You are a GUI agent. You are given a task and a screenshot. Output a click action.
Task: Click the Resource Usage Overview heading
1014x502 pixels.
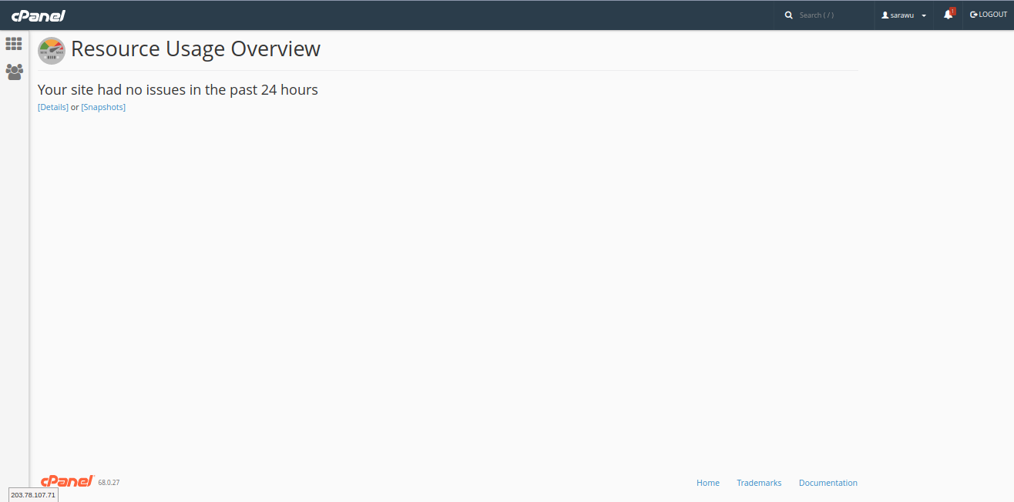196,49
